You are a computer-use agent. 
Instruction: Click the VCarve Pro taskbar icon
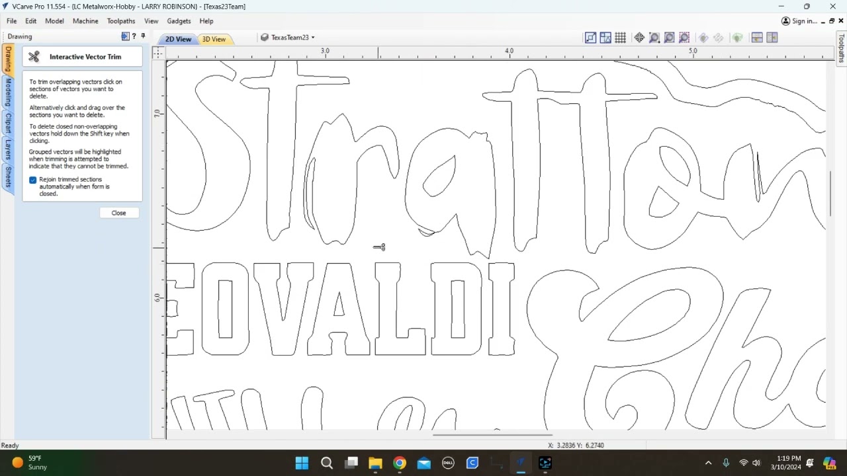[x=521, y=463]
